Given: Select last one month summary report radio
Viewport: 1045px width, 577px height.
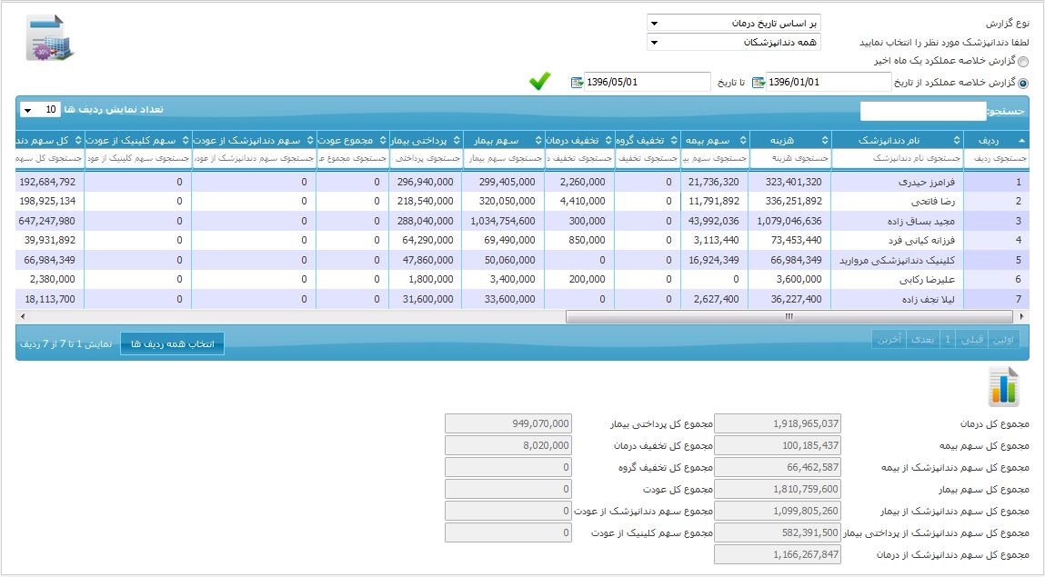Looking at the screenshot, I should pos(1023,62).
